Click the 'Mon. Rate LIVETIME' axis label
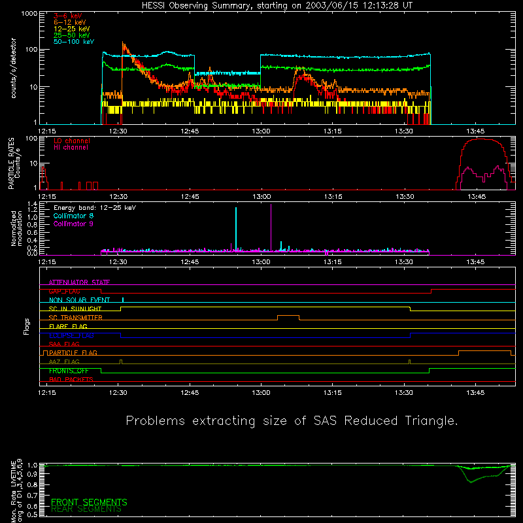The width and height of the screenshot is (523, 523). click(13, 492)
